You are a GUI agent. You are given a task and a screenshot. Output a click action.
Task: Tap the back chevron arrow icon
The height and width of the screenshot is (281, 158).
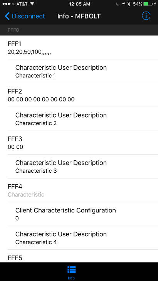7,16
